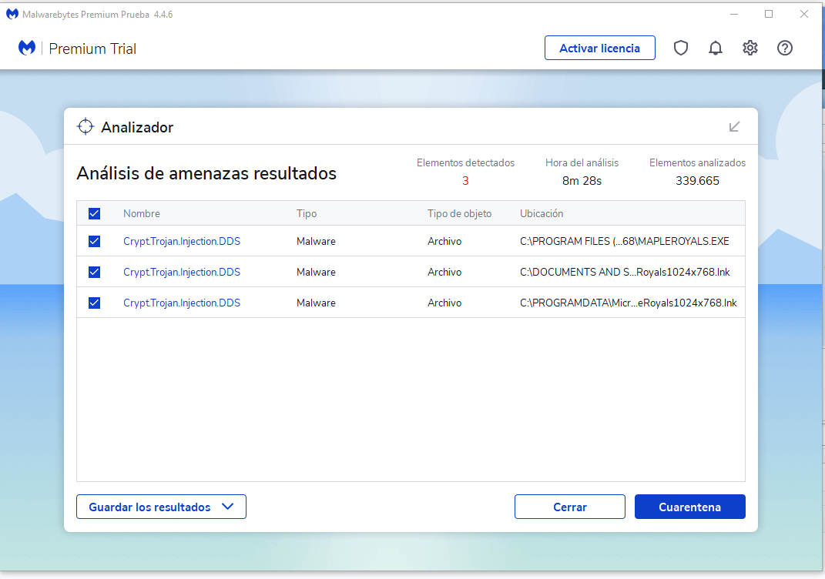Screen dimensions: 825x579
Task: Uncheck the PROGRAMDATA shortcut threat checkbox
Action: click(x=95, y=303)
